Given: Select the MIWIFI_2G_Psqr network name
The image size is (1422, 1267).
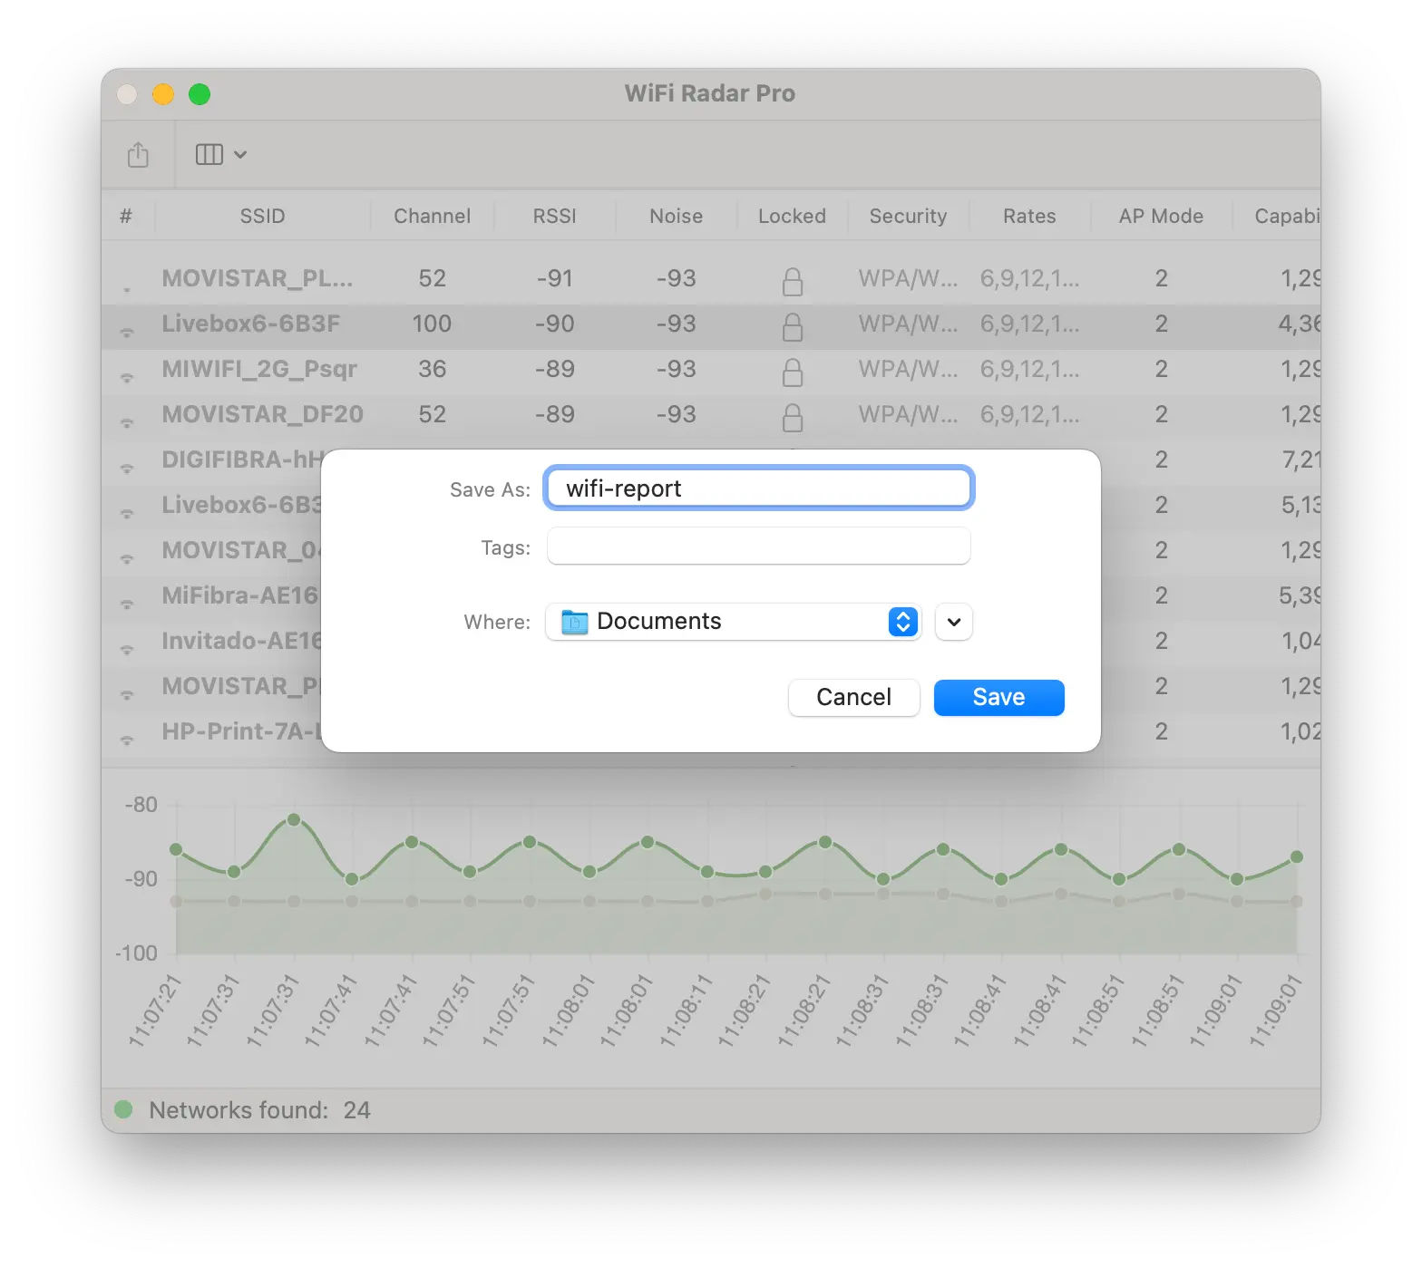Looking at the screenshot, I should point(259,369).
